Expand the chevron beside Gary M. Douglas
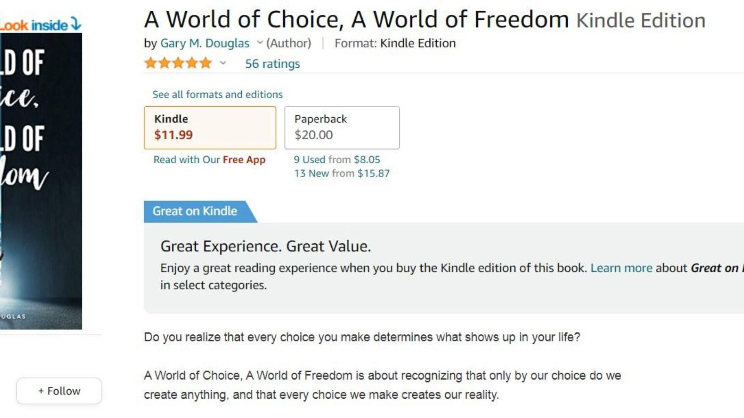The height and width of the screenshot is (418, 744). 260,43
